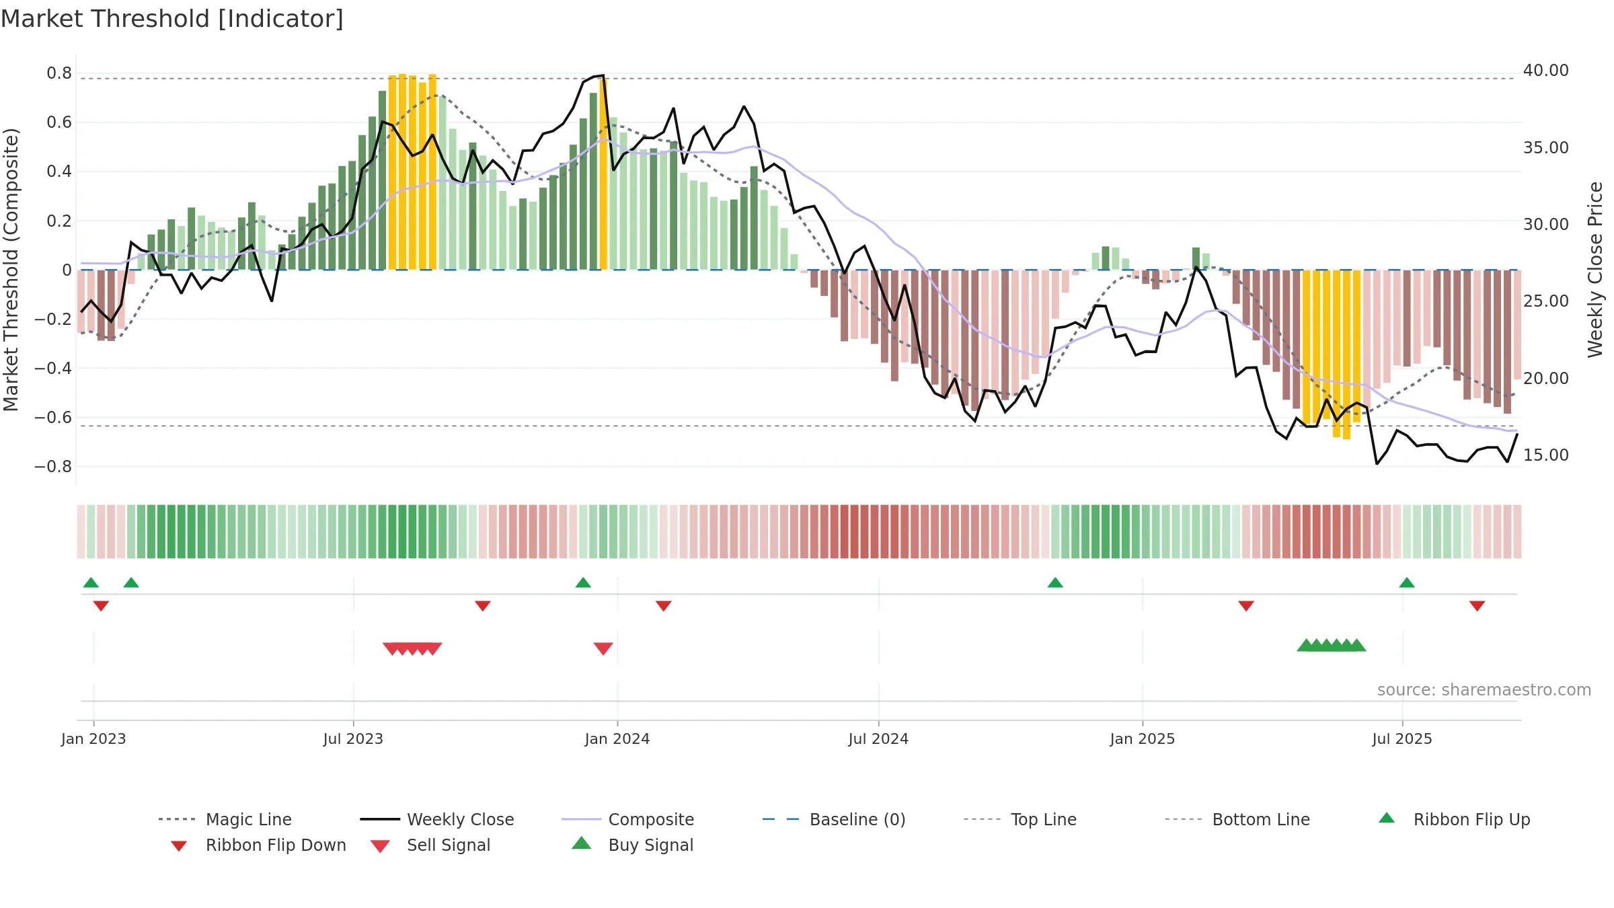Click the −0.8 left axis tick

53,466
